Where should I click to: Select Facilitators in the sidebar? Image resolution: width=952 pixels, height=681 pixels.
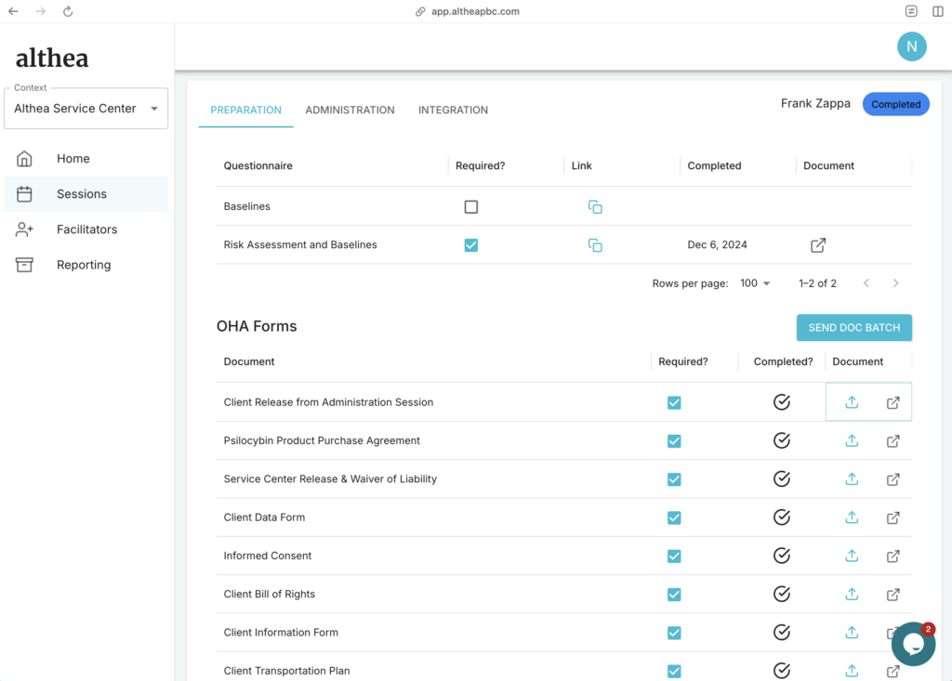tap(86, 229)
